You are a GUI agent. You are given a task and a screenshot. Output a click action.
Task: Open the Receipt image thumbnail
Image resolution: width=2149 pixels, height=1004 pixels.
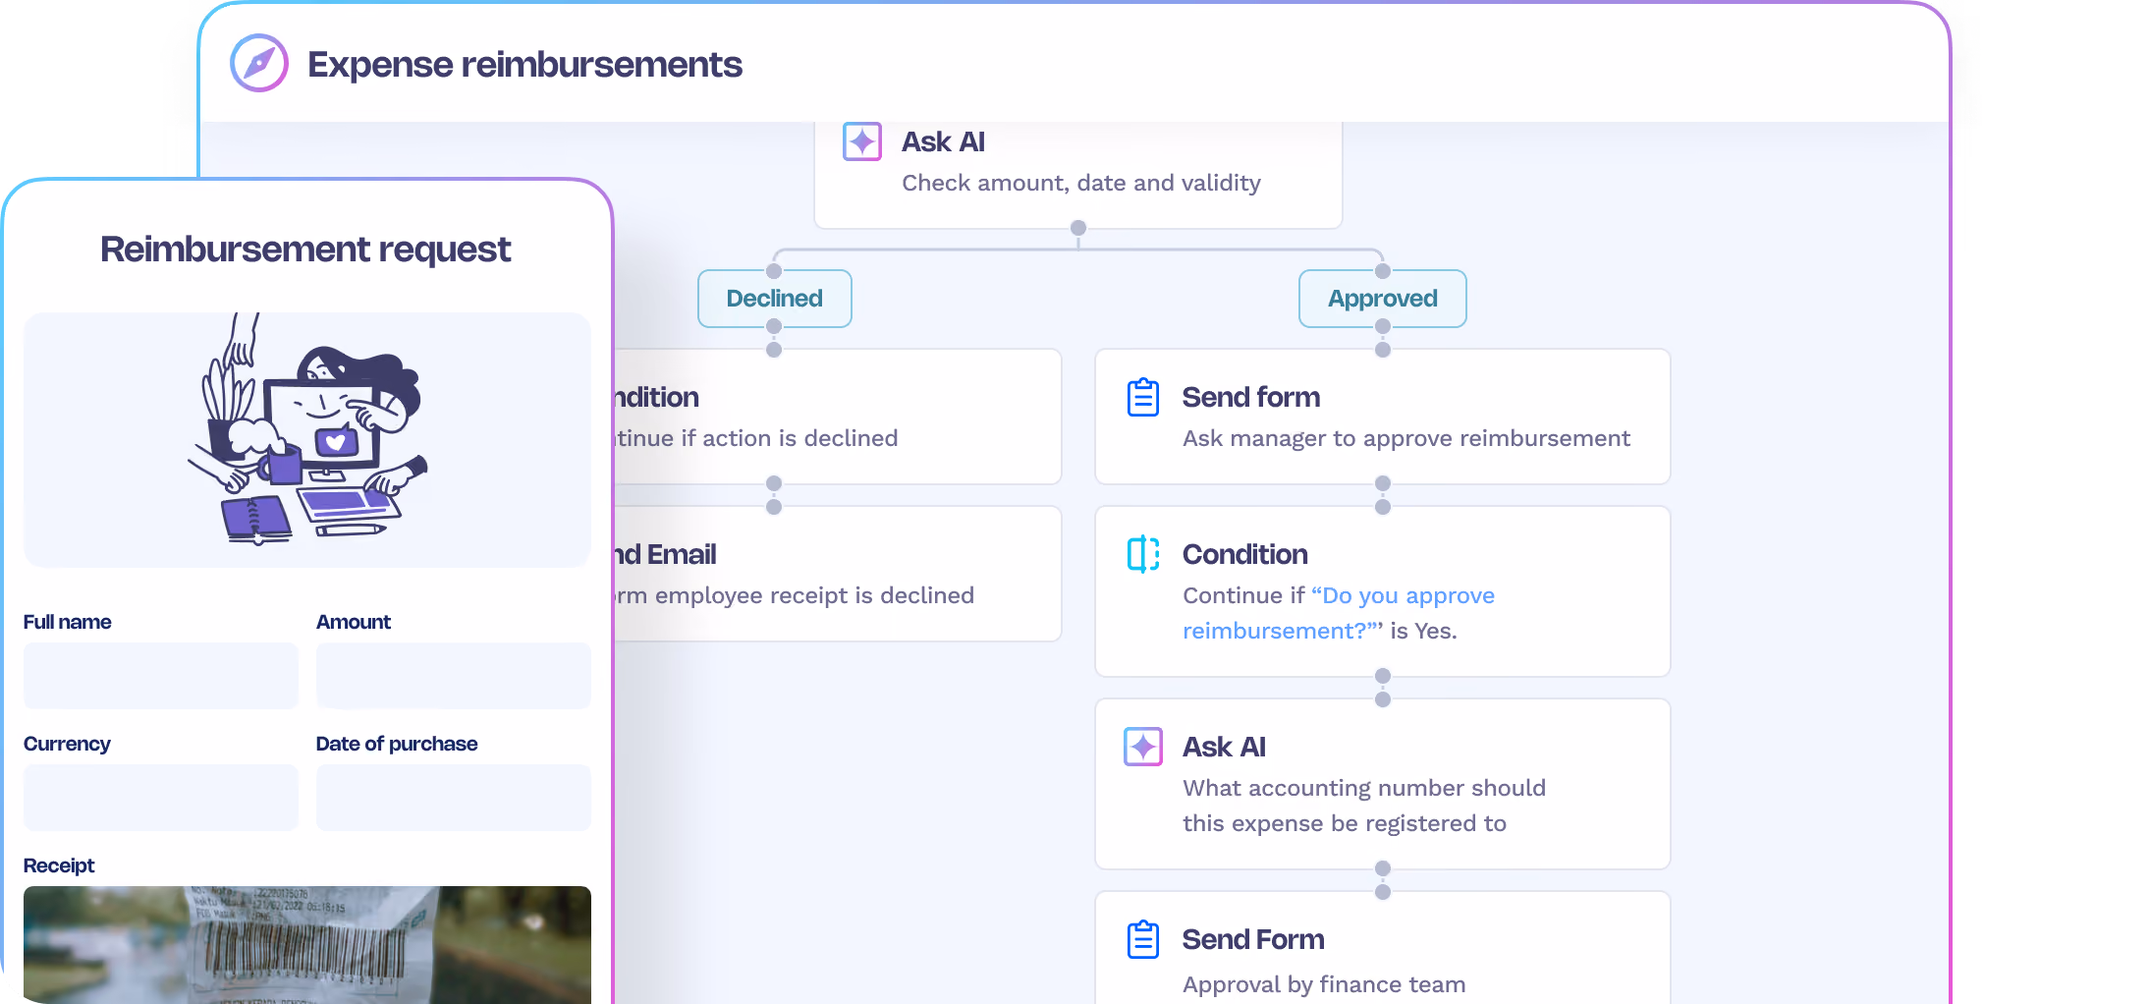pyautogui.click(x=307, y=945)
